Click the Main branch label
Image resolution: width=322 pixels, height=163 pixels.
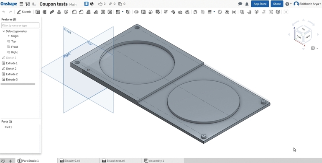click(x=73, y=4)
